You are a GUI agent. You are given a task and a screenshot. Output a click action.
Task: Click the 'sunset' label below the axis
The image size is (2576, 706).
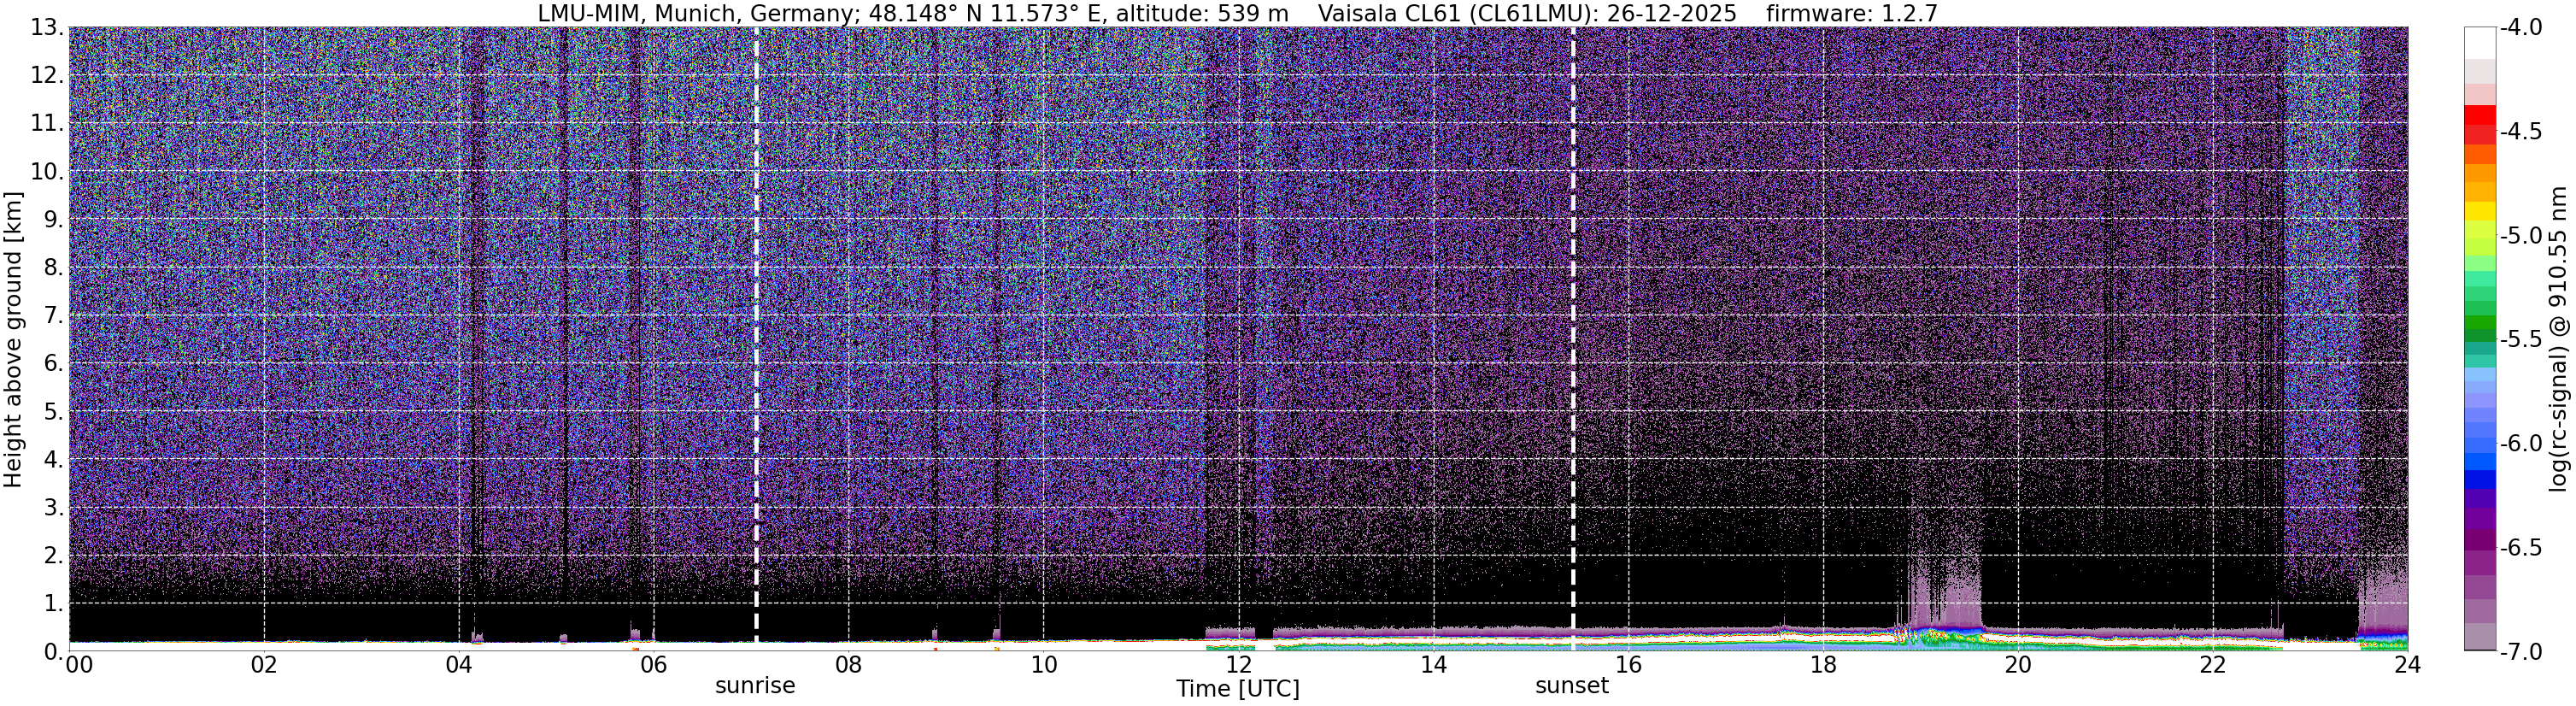[x=1572, y=686]
